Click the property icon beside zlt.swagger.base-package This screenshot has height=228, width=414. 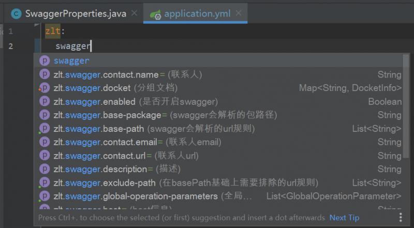45,115
